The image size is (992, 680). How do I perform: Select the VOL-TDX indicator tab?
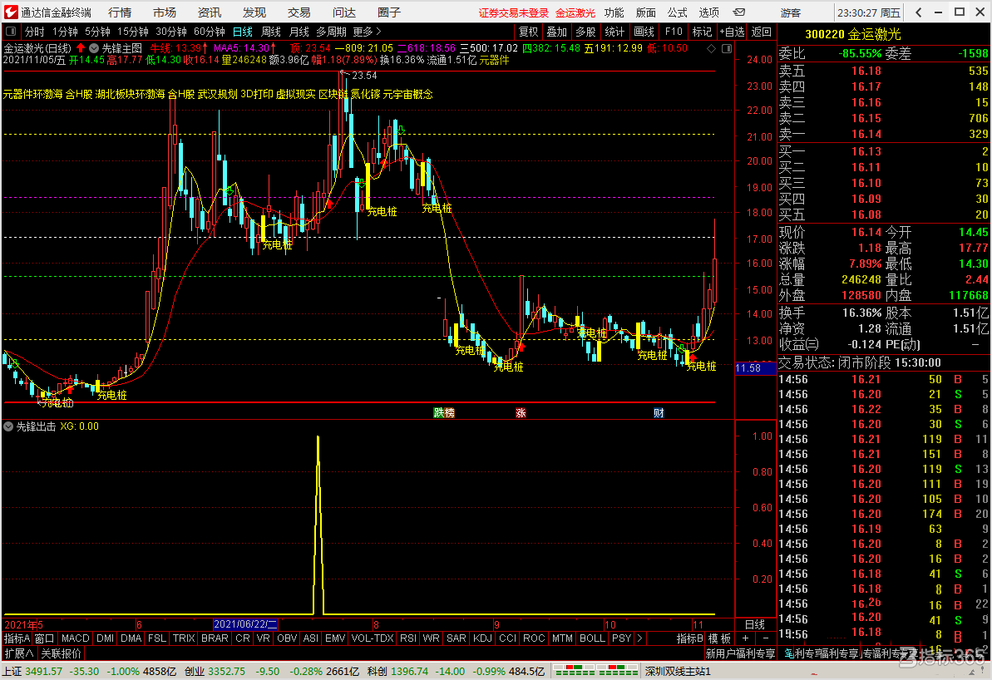[373, 638]
